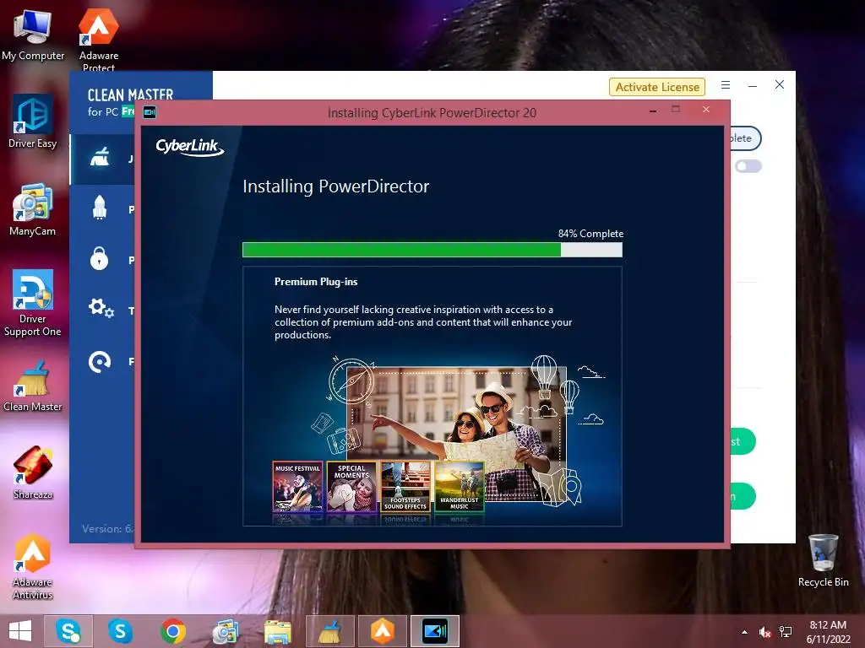This screenshot has width=865, height=648.
Task: Select broom junk clean icon in Clean Master
Action: click(100, 158)
